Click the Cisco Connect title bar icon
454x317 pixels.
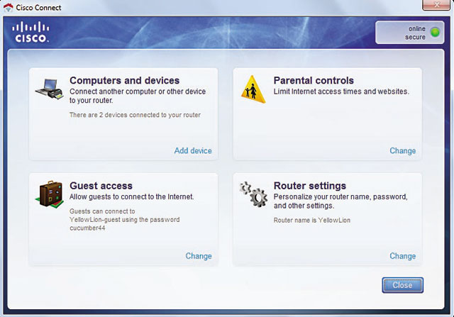8,7
